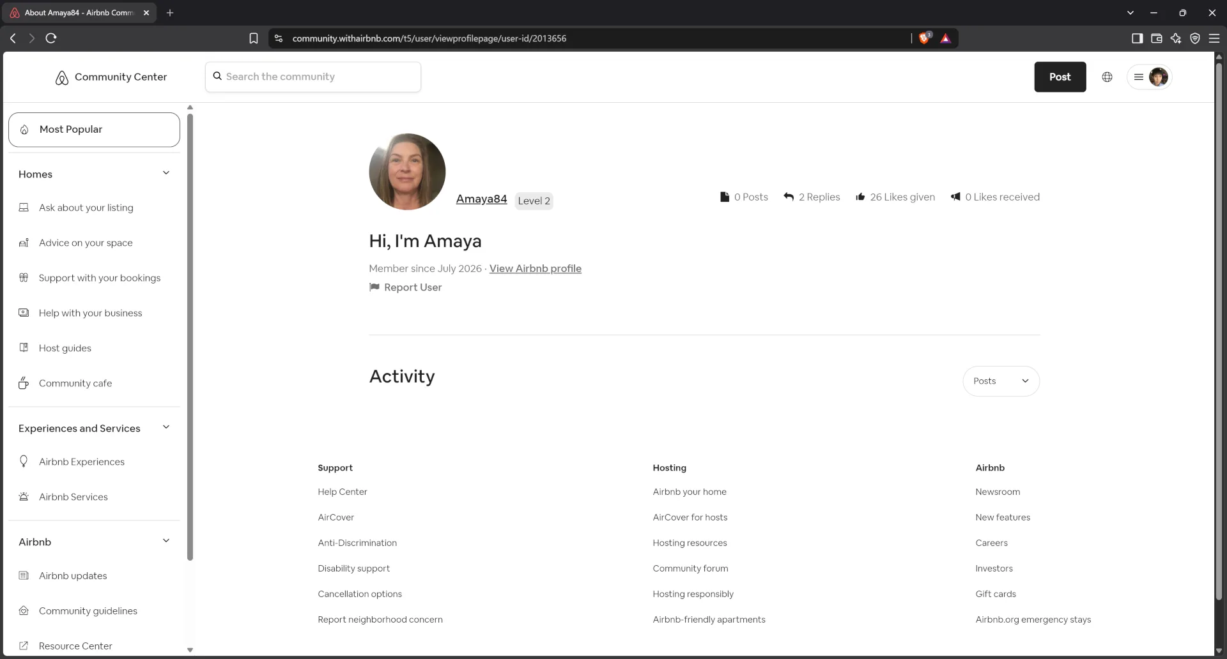This screenshot has width=1227, height=659.
Task: Click the Replies arrow icon
Action: tap(789, 197)
